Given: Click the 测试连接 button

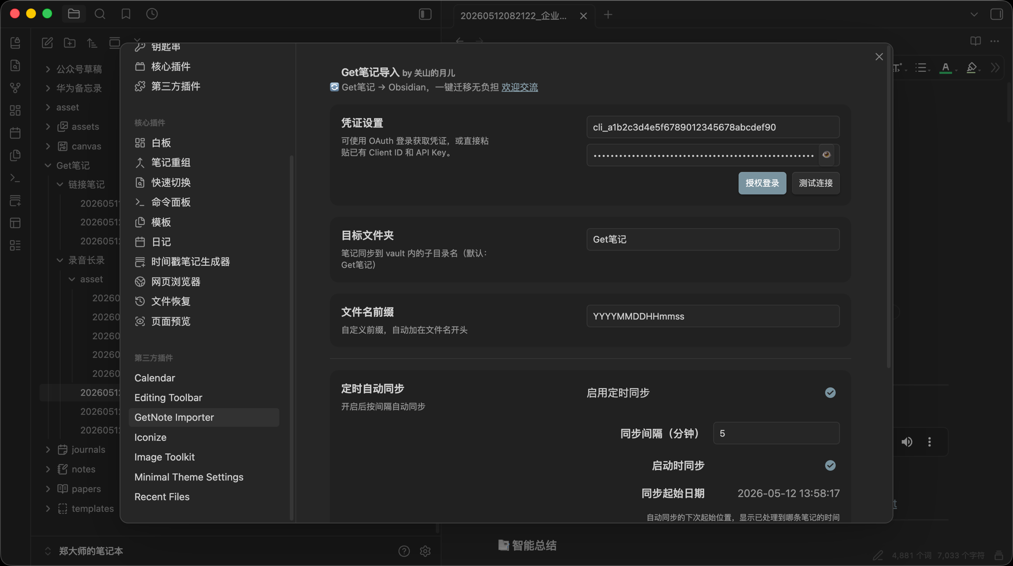Looking at the screenshot, I should pos(815,183).
